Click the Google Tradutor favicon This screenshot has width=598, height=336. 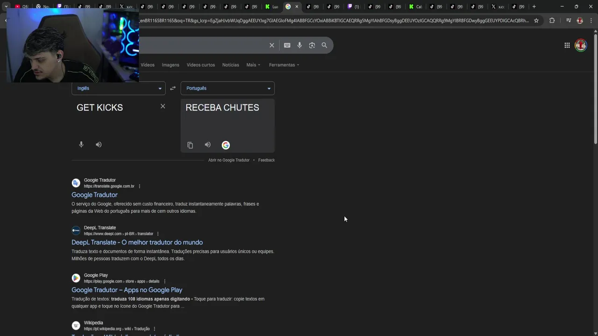point(76,183)
